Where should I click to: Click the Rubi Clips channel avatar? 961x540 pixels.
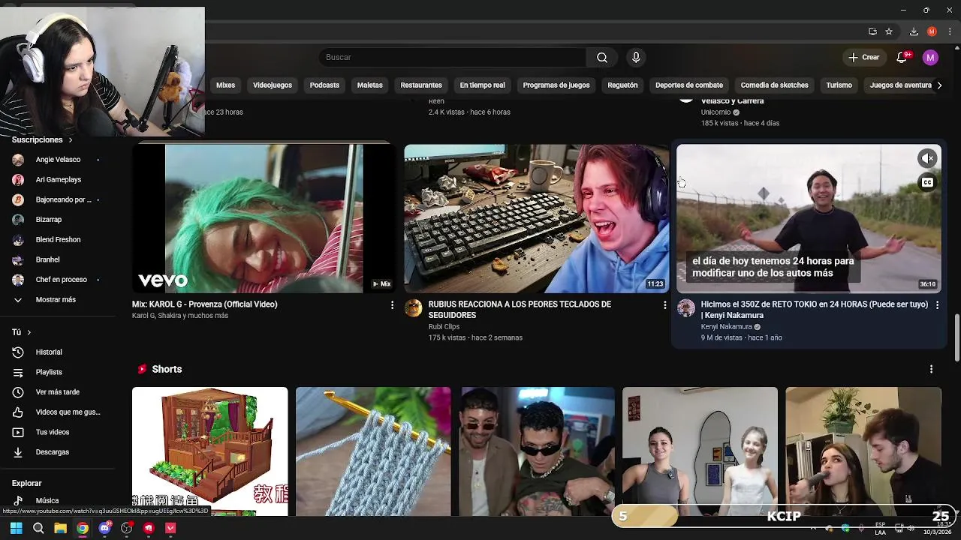414,308
